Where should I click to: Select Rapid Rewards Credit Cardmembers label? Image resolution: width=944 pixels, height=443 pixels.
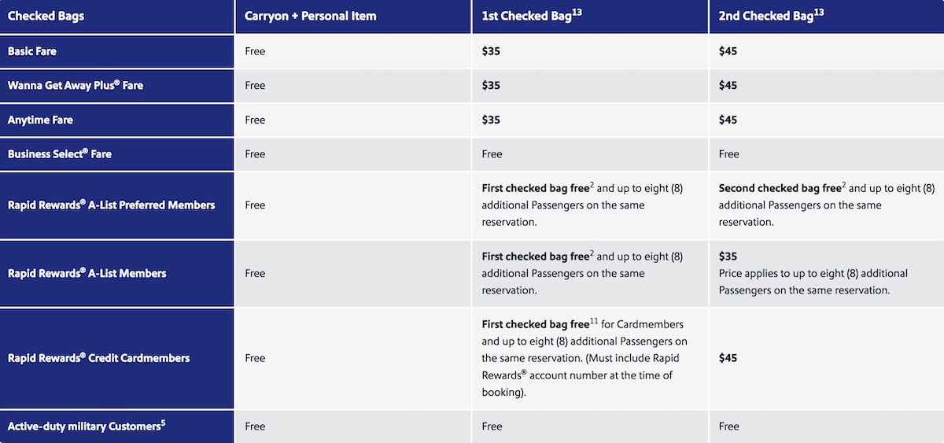(99, 357)
